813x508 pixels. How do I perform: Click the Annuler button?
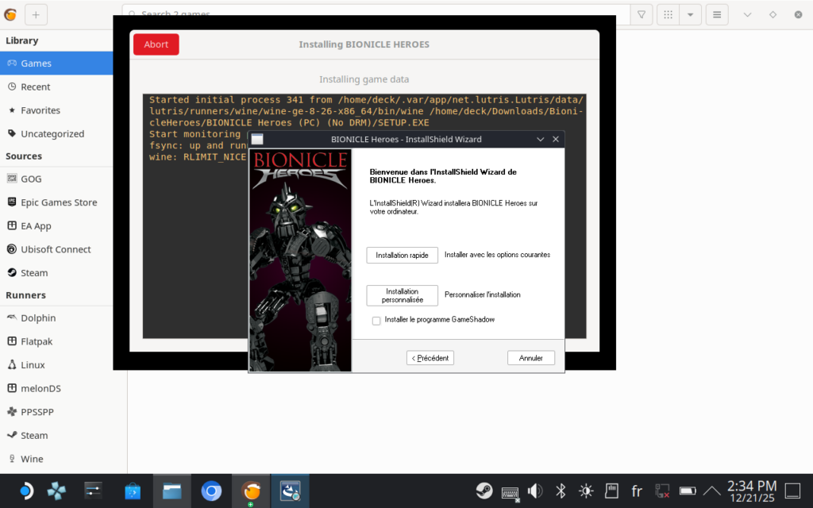click(530, 358)
